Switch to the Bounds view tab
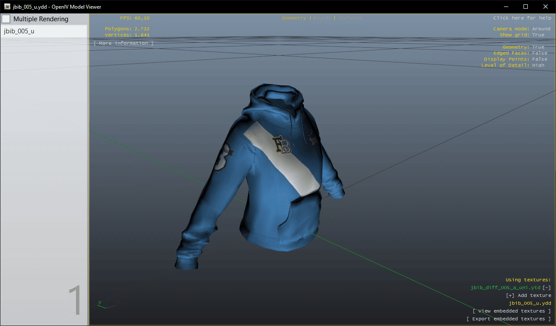This screenshot has height=326, width=556. (321, 18)
